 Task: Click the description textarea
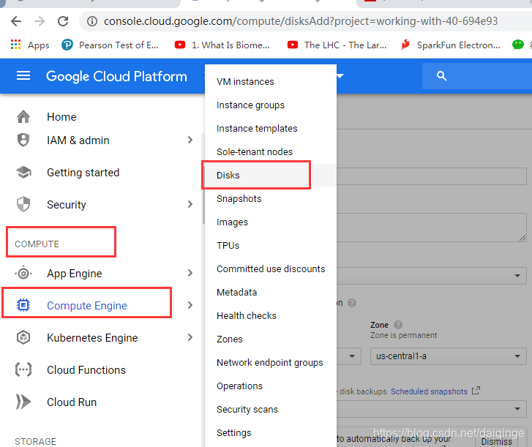click(432, 228)
